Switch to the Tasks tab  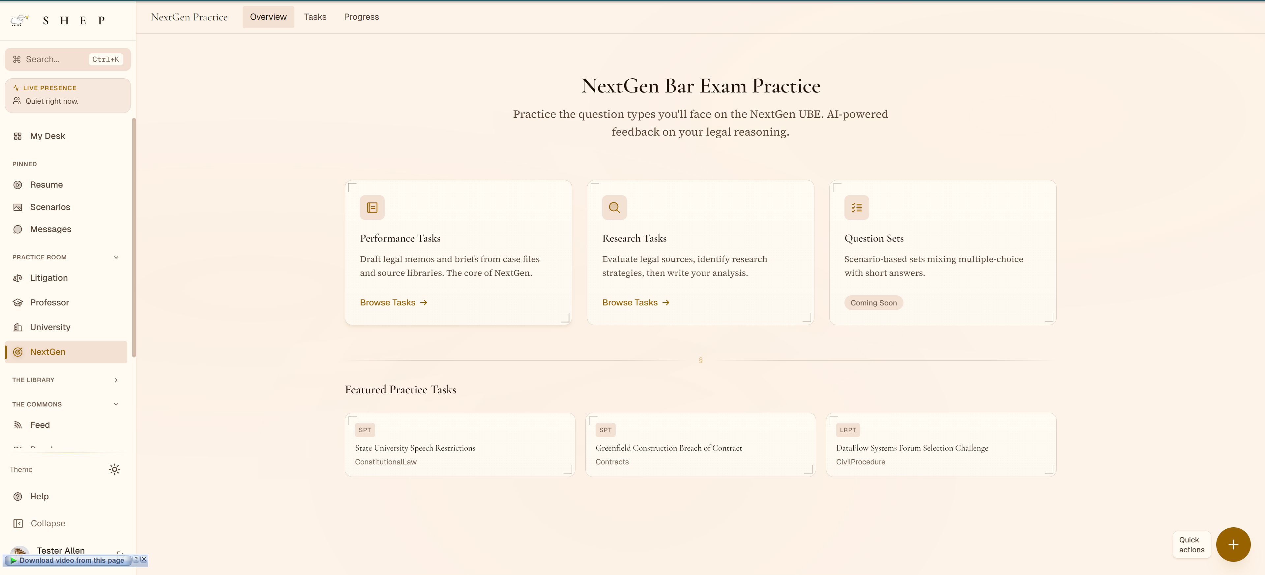click(315, 17)
